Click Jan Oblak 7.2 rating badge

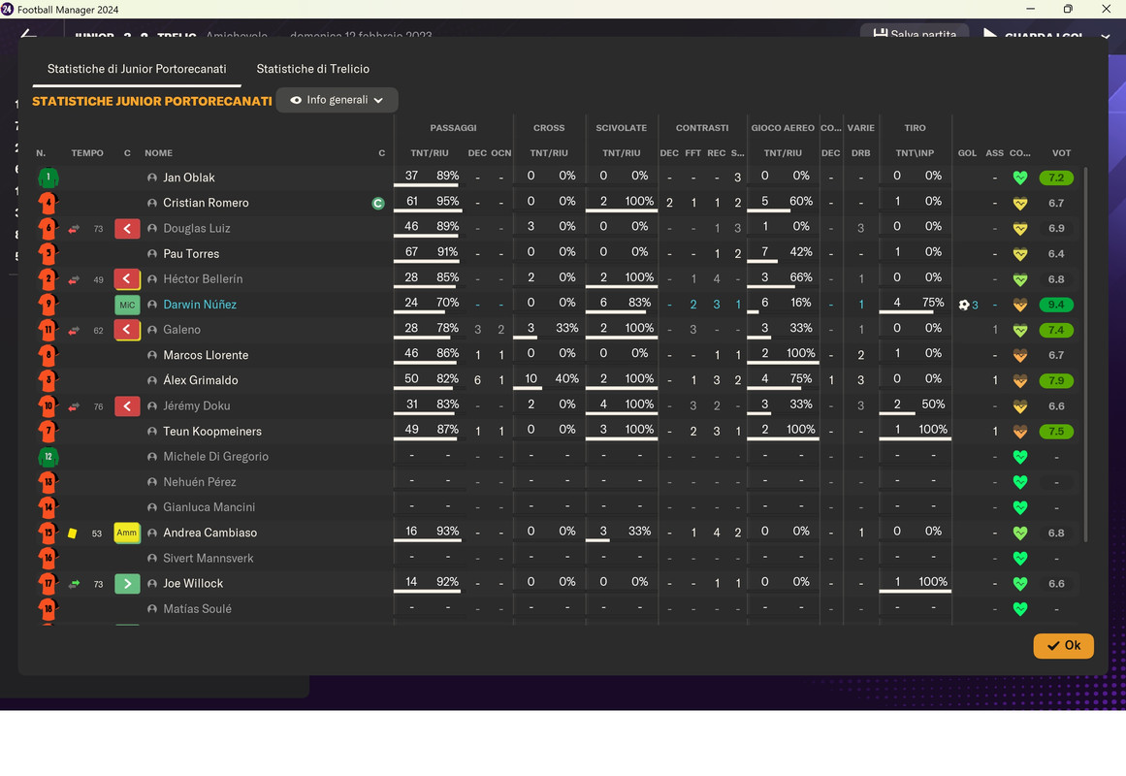[1055, 178]
